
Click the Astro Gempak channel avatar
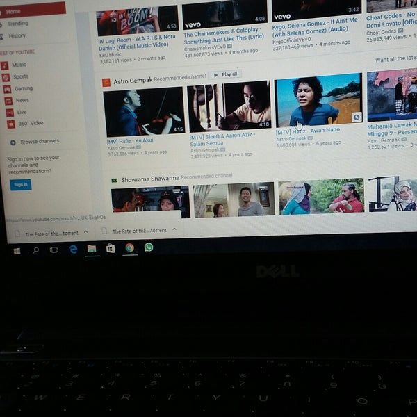pos(106,83)
